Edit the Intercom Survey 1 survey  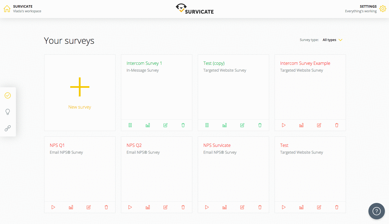pyautogui.click(x=165, y=125)
